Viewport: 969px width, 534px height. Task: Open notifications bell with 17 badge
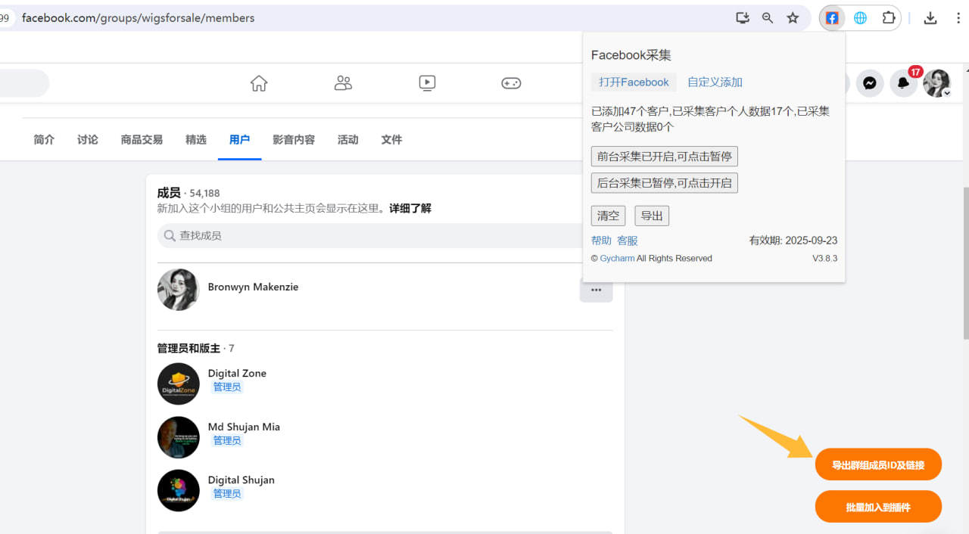pyautogui.click(x=903, y=83)
